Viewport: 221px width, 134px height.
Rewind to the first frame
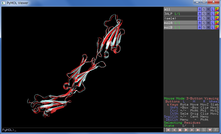[168, 130]
